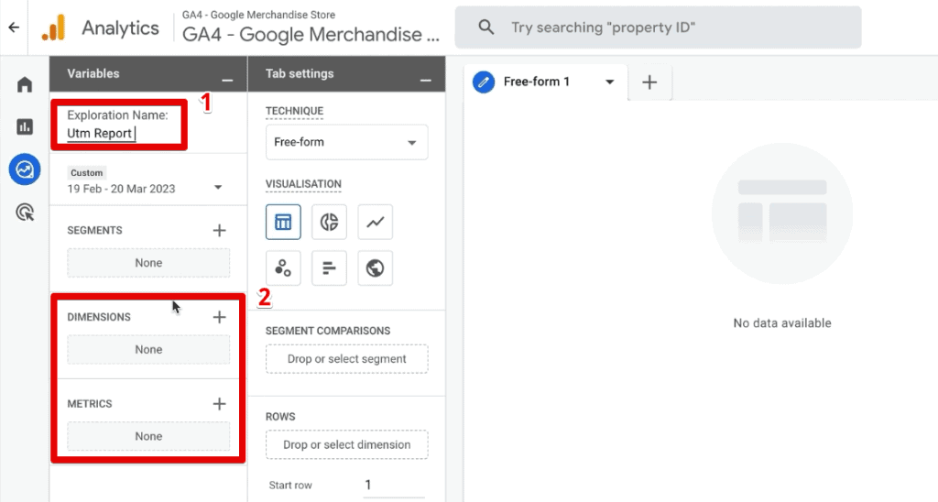Add a new metric with plus
This screenshot has width=938, height=502.
pos(220,404)
